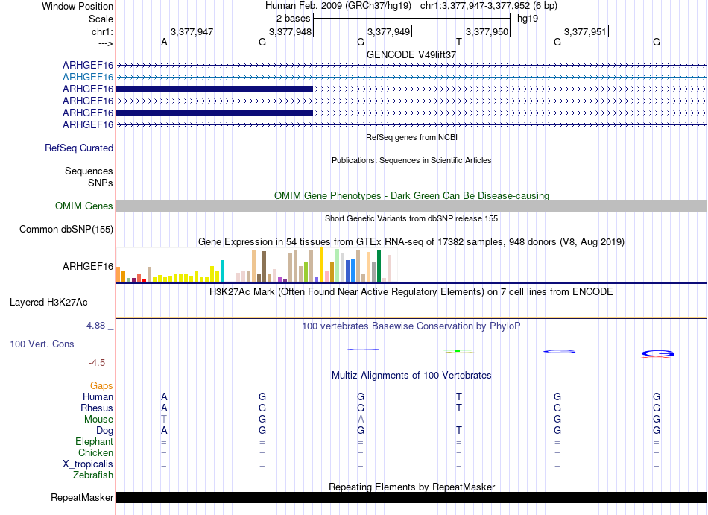Click the base letter A in the ruler
The width and height of the screenshot is (708, 515).
pyautogui.click(x=164, y=42)
